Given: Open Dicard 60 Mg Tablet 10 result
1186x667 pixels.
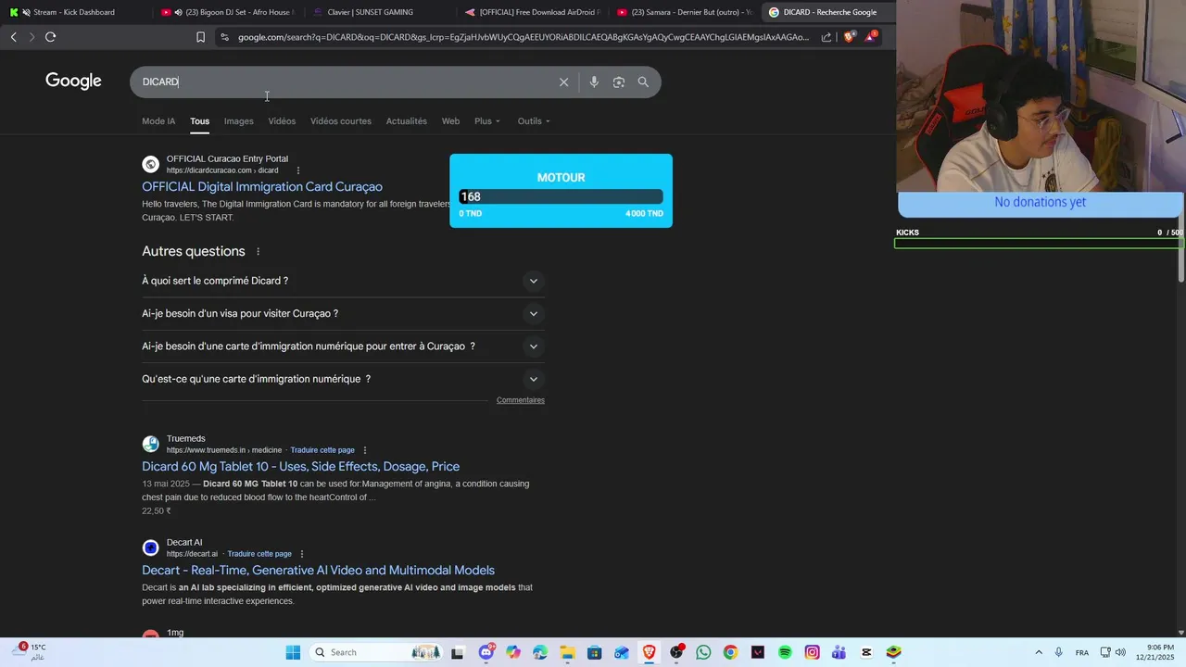Looking at the screenshot, I should (300, 467).
